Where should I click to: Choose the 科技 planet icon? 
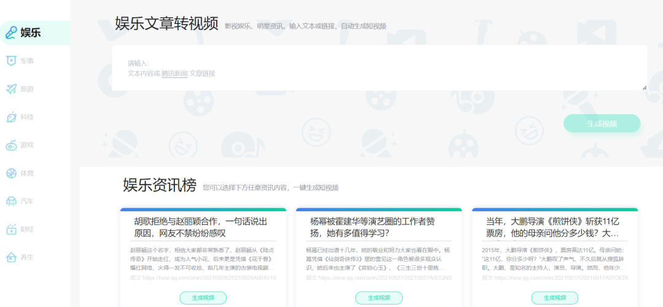tap(11, 117)
